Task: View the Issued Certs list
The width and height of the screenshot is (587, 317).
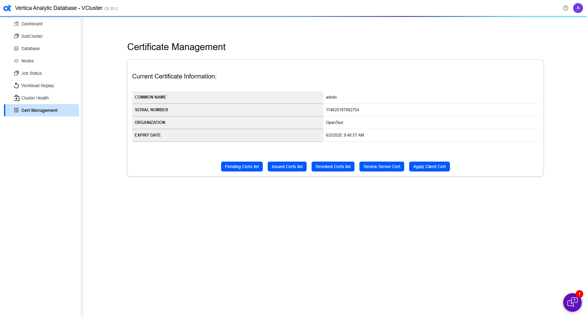Action: pos(287,167)
